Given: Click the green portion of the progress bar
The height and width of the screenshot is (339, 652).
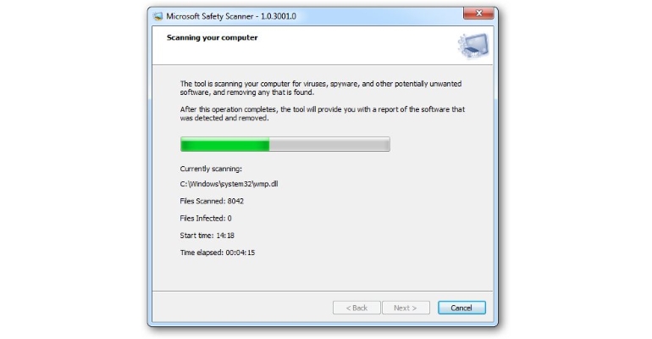Looking at the screenshot, I should click(x=225, y=144).
